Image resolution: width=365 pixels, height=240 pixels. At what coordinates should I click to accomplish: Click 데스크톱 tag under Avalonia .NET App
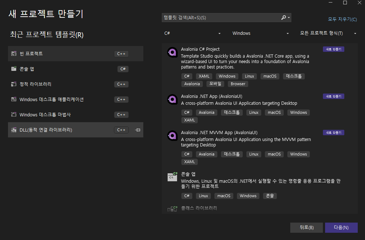[231, 112]
